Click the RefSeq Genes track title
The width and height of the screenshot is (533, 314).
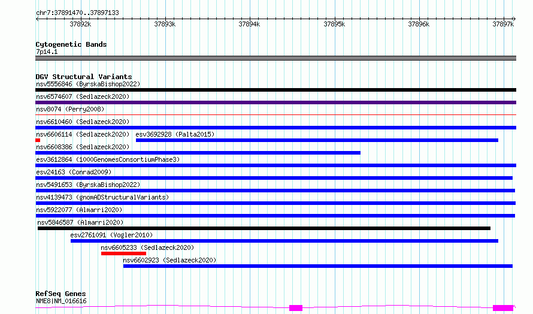[60, 294]
